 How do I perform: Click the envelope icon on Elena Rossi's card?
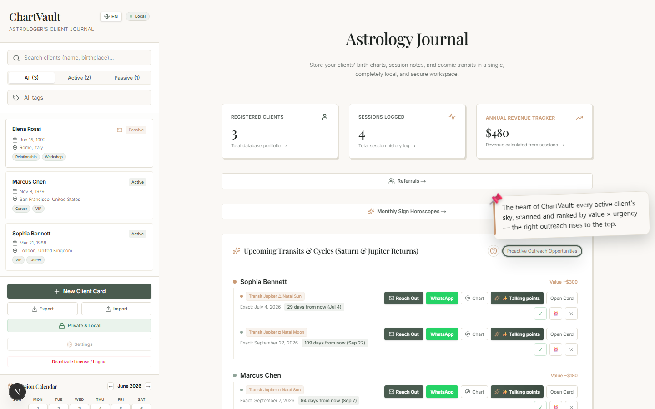coord(120,130)
